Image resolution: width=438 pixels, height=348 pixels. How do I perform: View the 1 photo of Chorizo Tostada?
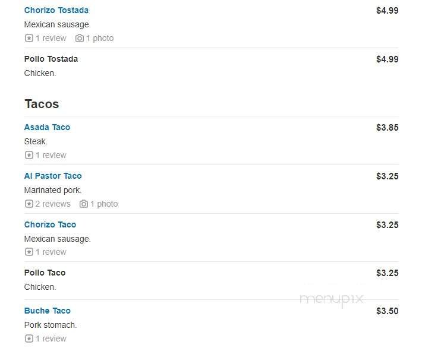click(100, 38)
